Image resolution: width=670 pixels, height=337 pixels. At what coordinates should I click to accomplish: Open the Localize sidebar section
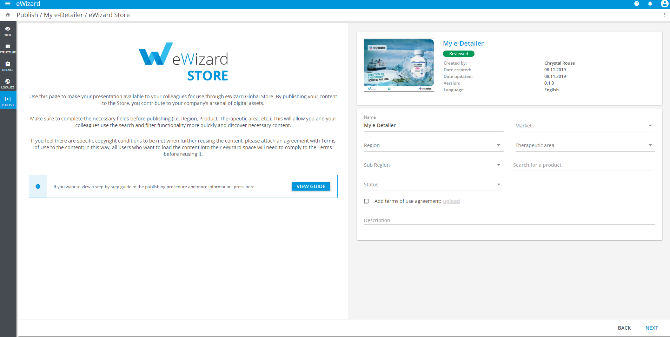click(8, 84)
